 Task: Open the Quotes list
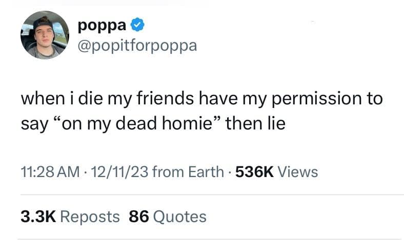point(179,216)
